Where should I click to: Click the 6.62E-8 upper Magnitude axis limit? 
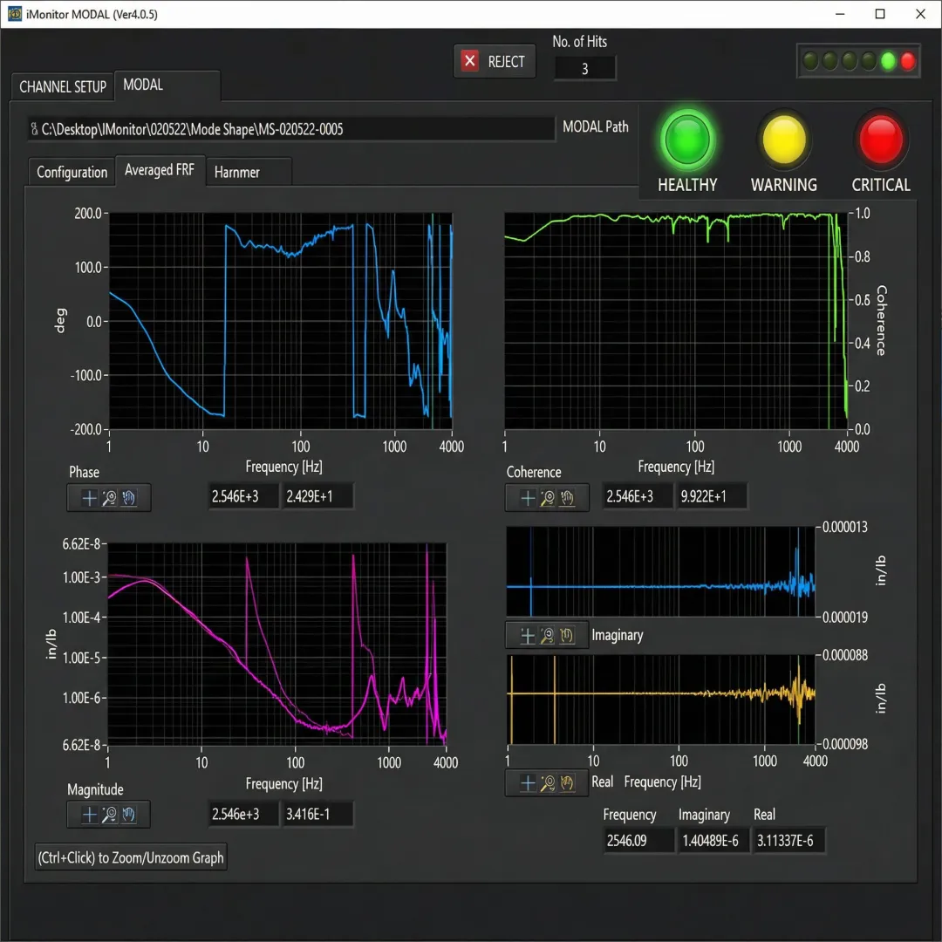pyautogui.click(x=81, y=544)
